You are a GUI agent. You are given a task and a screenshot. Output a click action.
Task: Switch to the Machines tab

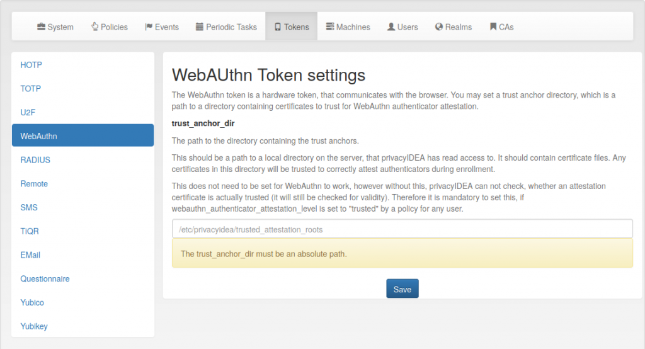click(x=348, y=26)
